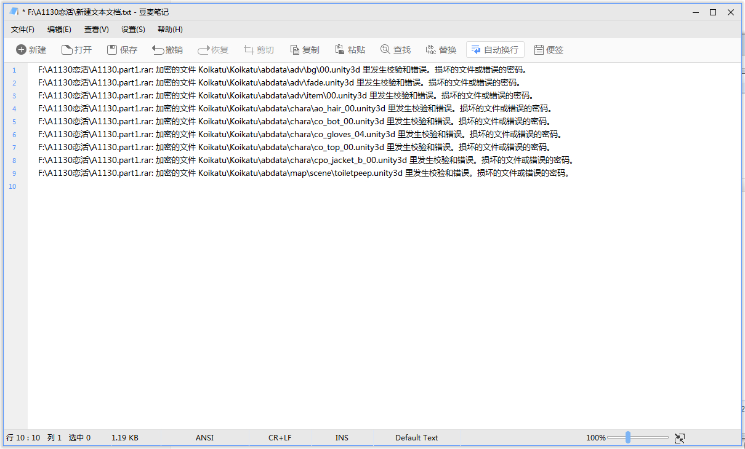The width and height of the screenshot is (745, 449).
Task: Paste using the 粘贴 button
Action: click(x=350, y=50)
